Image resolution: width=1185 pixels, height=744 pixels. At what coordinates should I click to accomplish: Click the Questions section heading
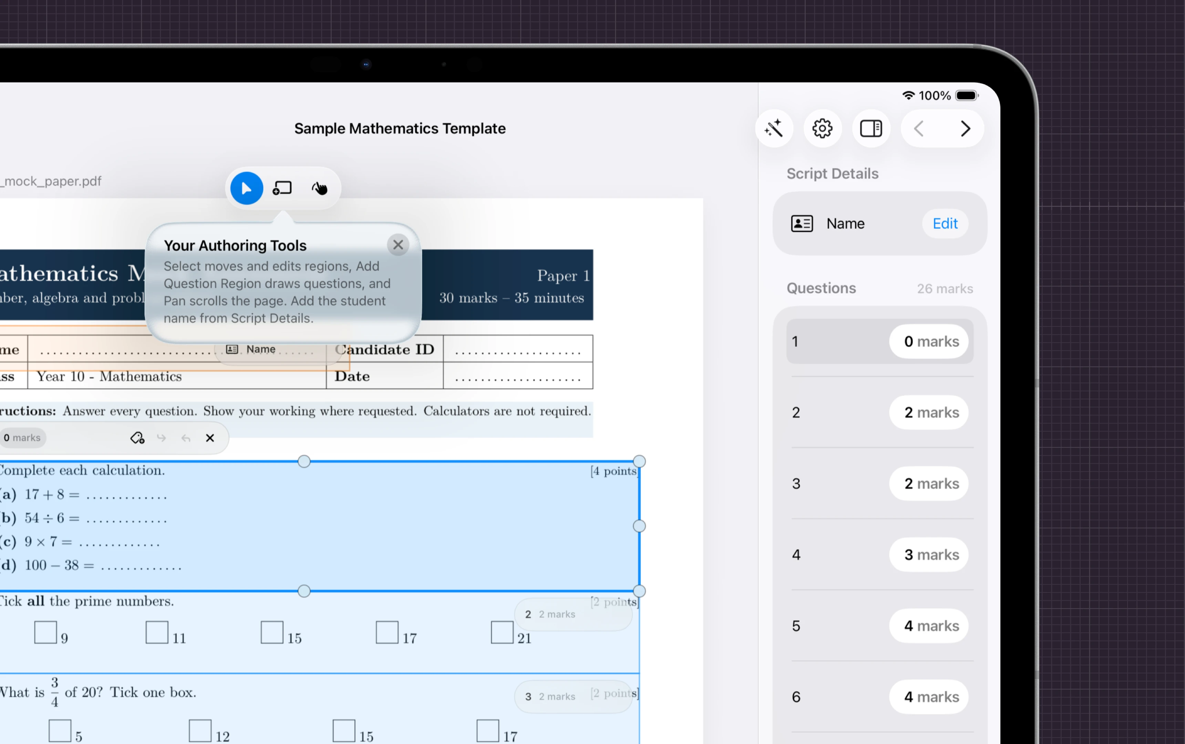tap(821, 288)
